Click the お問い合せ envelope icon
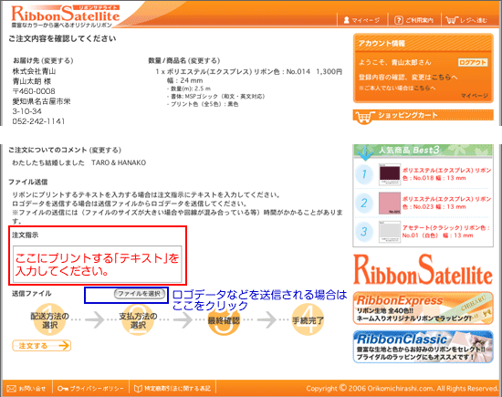This screenshot has width=502, height=397. coord(12,389)
